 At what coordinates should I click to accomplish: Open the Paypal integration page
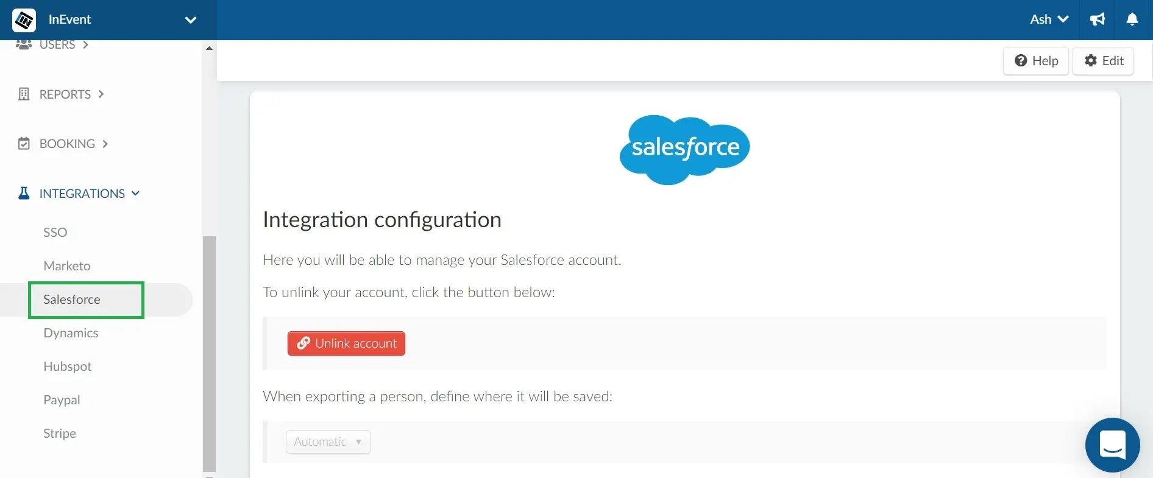tap(62, 400)
